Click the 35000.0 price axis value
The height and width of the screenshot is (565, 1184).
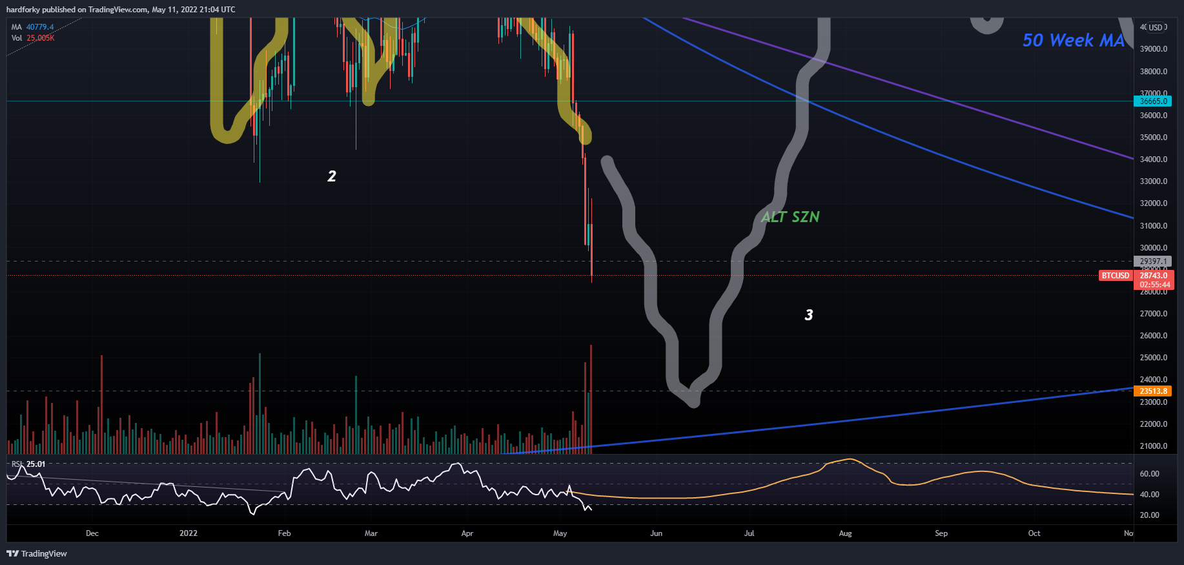(1154, 138)
